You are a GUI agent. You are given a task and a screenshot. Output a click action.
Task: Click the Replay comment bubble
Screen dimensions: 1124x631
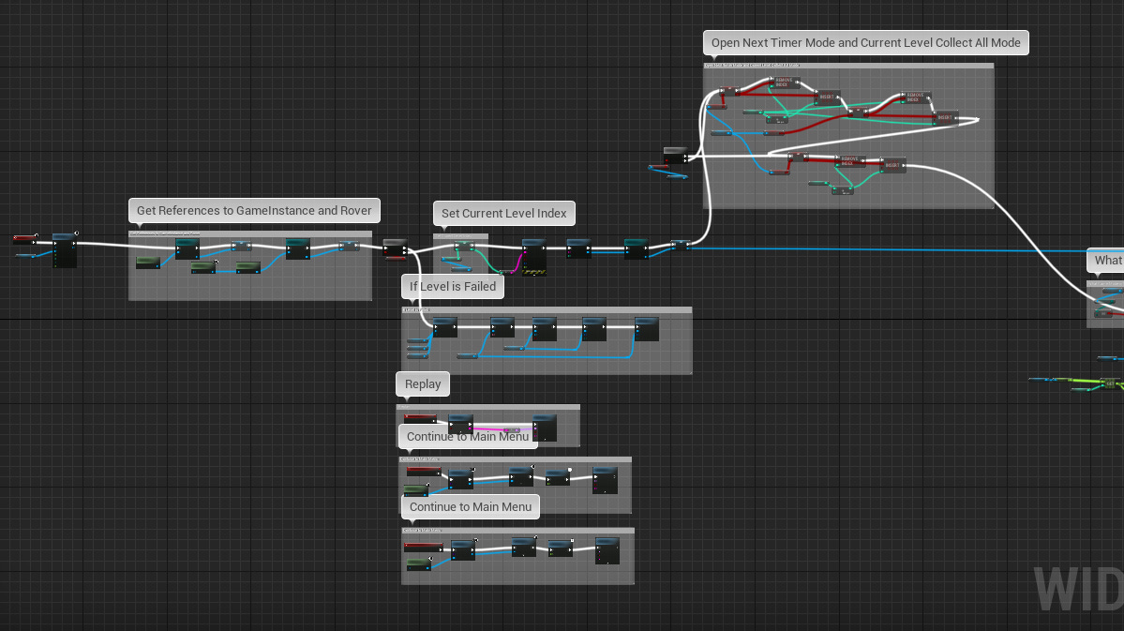pos(422,383)
